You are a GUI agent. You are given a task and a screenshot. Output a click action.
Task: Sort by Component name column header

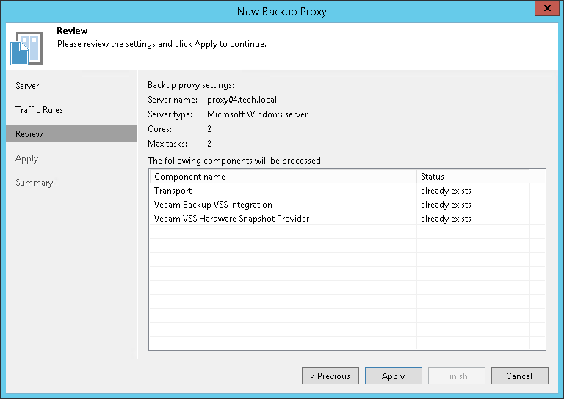[283, 177]
